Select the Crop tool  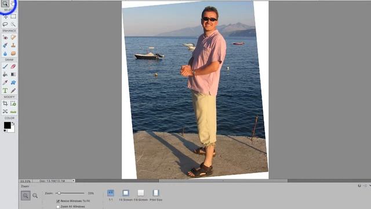5,103
